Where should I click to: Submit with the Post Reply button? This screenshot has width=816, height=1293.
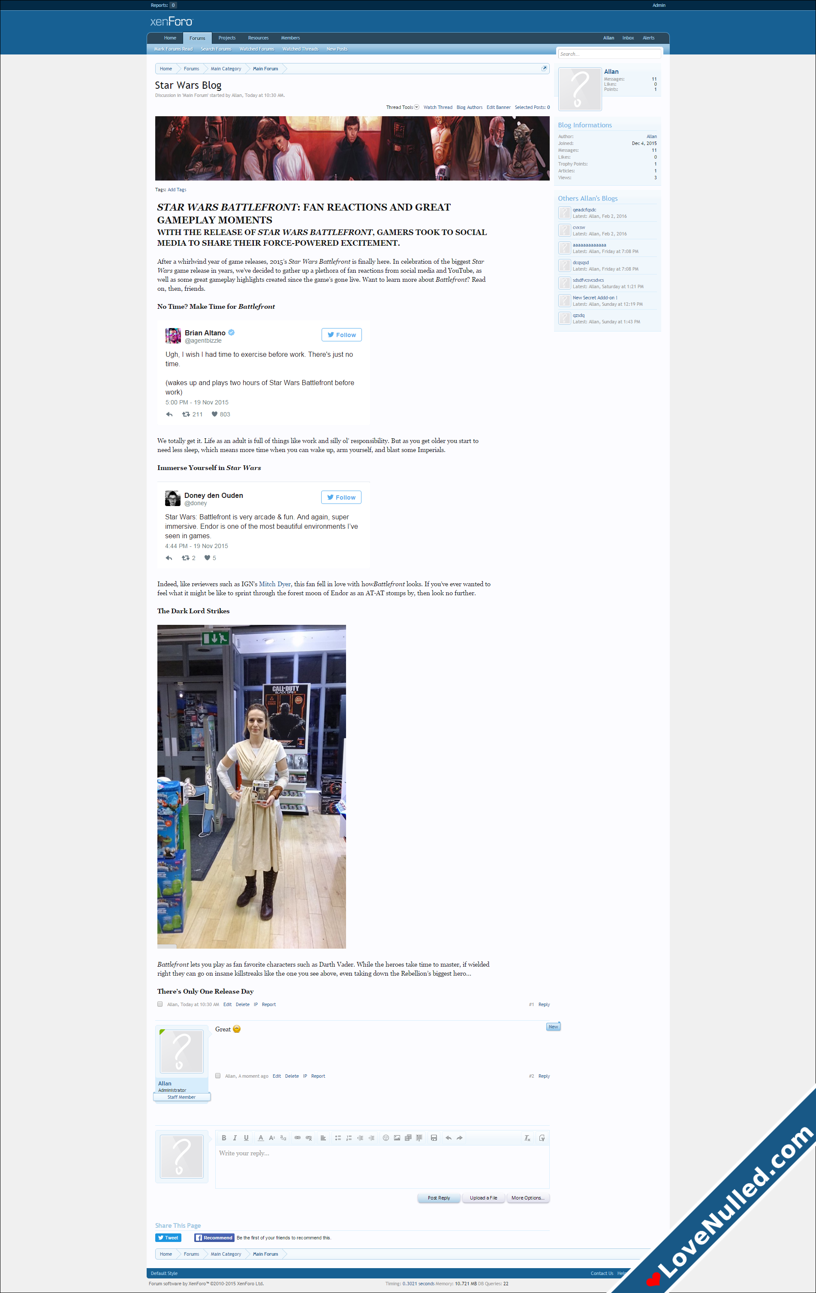tap(439, 1198)
